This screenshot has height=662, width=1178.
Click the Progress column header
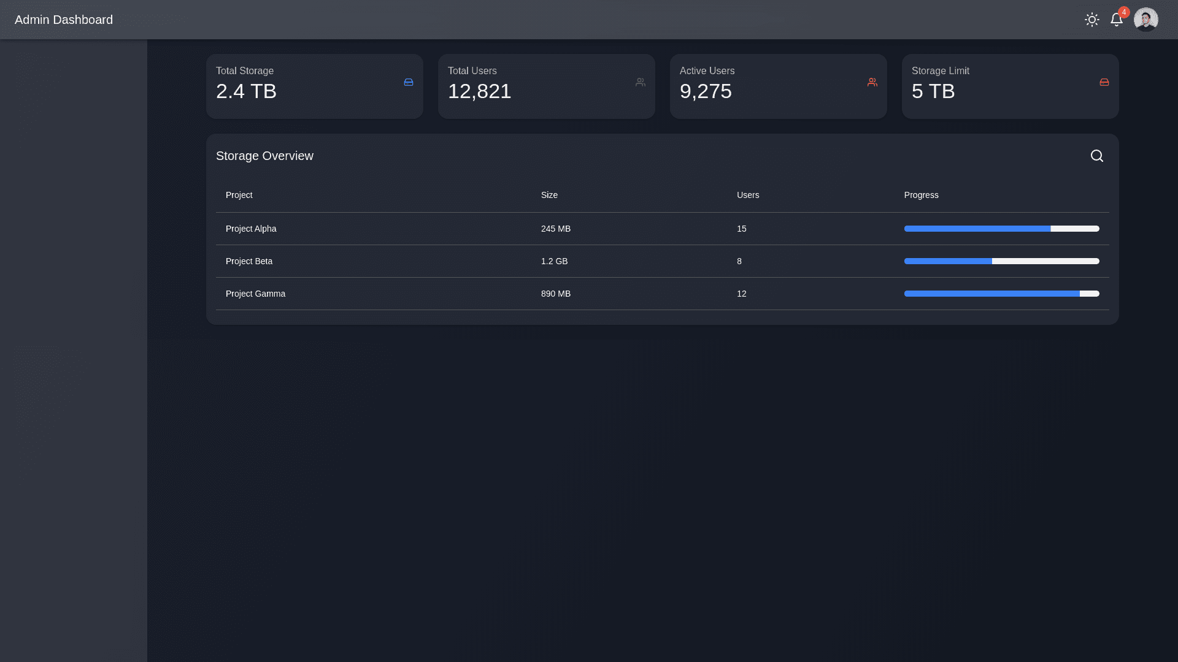(x=921, y=195)
